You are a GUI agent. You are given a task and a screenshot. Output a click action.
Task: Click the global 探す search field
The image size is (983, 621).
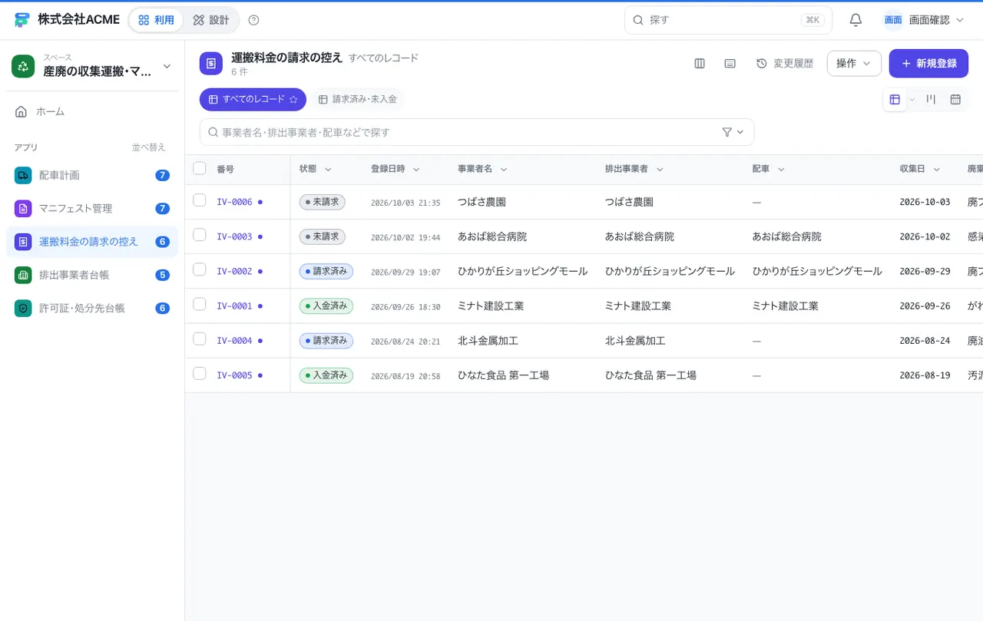point(728,20)
